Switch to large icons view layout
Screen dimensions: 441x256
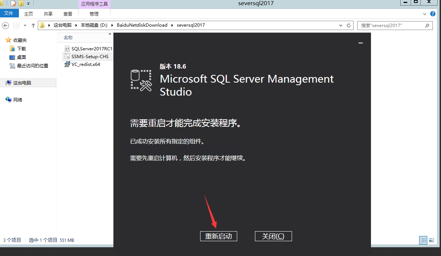click(x=431, y=240)
